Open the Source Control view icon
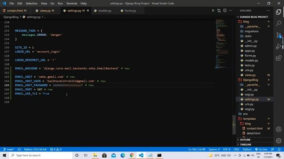 pos(279,35)
